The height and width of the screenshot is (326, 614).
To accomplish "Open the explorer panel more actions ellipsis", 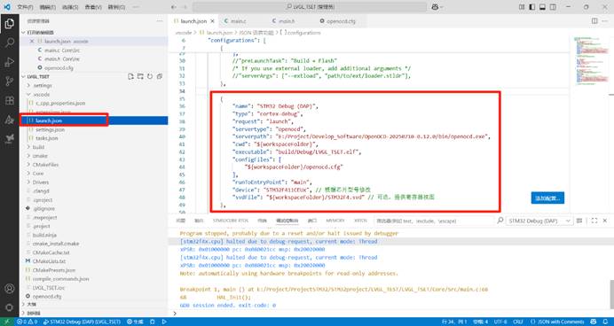I will (x=160, y=20).
